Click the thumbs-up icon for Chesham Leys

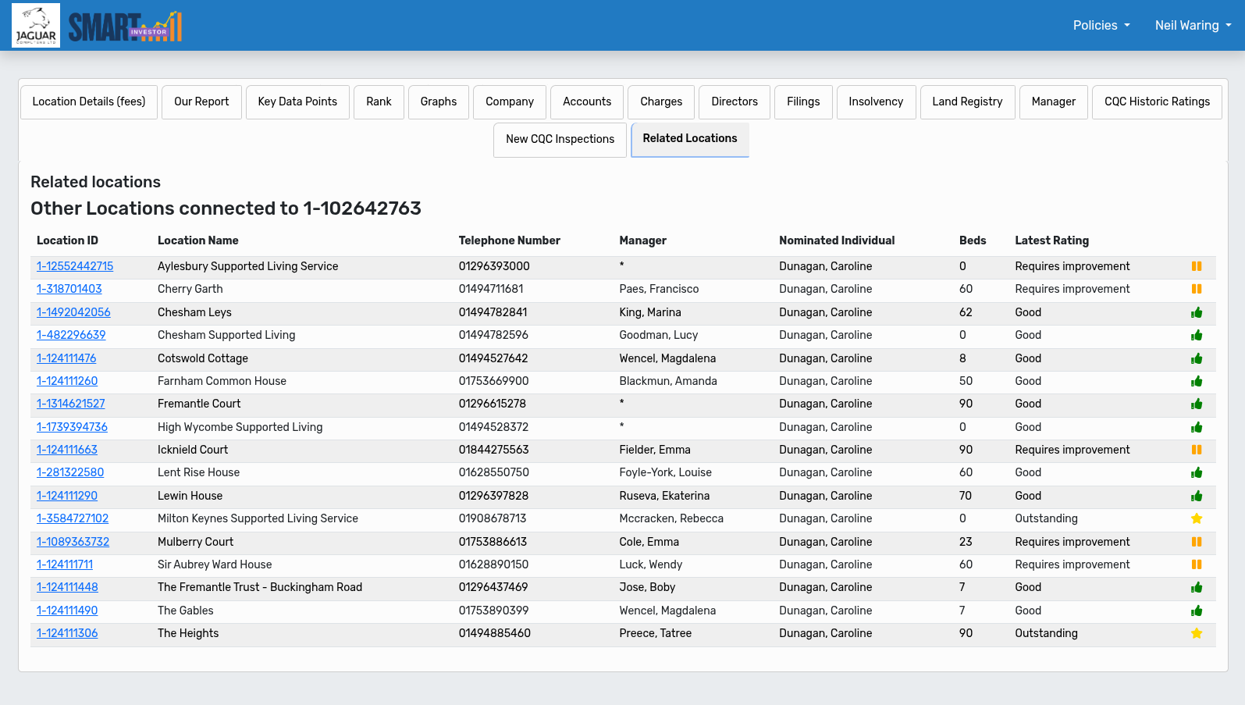1196,312
